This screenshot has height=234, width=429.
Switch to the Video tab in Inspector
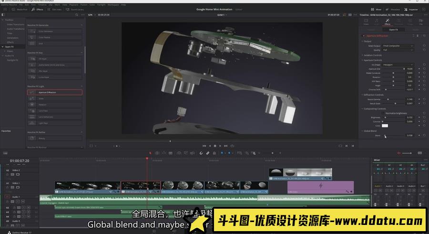tap(366, 22)
